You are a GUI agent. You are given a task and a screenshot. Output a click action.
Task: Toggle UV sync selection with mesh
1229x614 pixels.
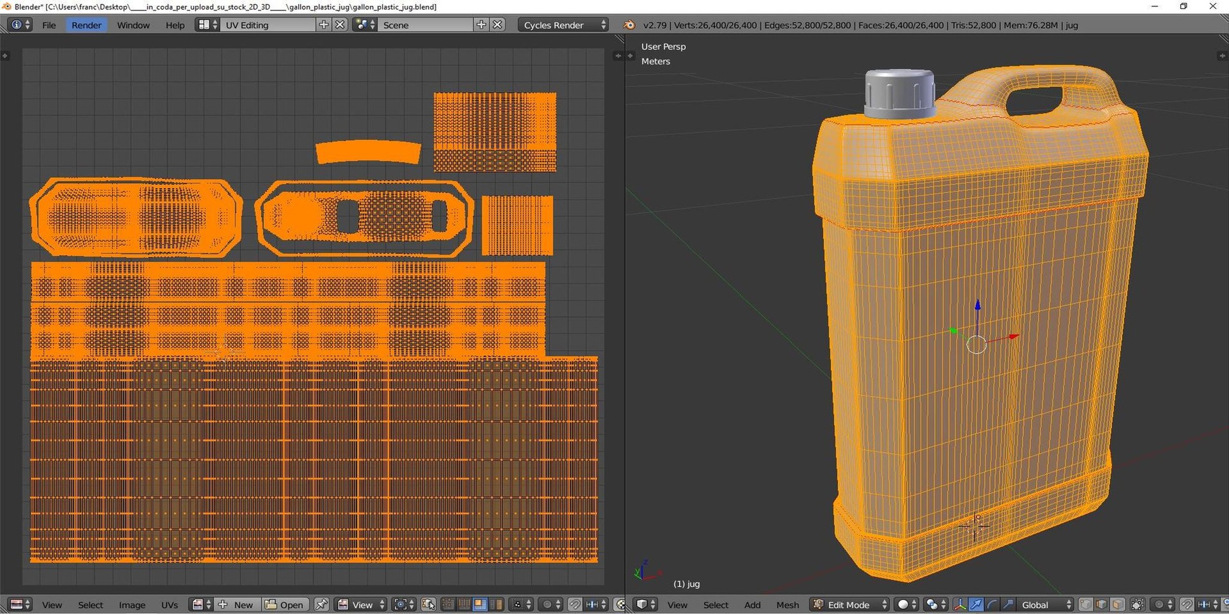pos(428,604)
